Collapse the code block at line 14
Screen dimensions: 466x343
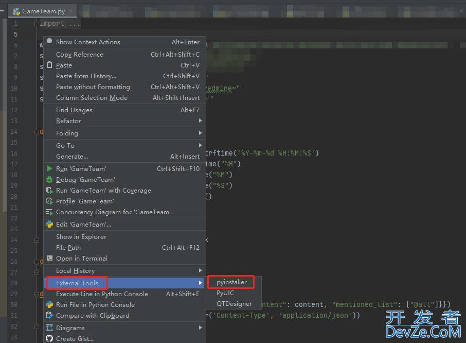coord(37,132)
